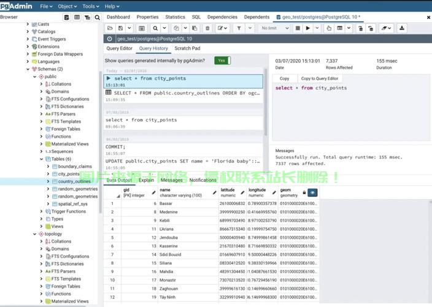Click the Open File toolbar icon
This screenshot has width=432, height=307.
110,28
